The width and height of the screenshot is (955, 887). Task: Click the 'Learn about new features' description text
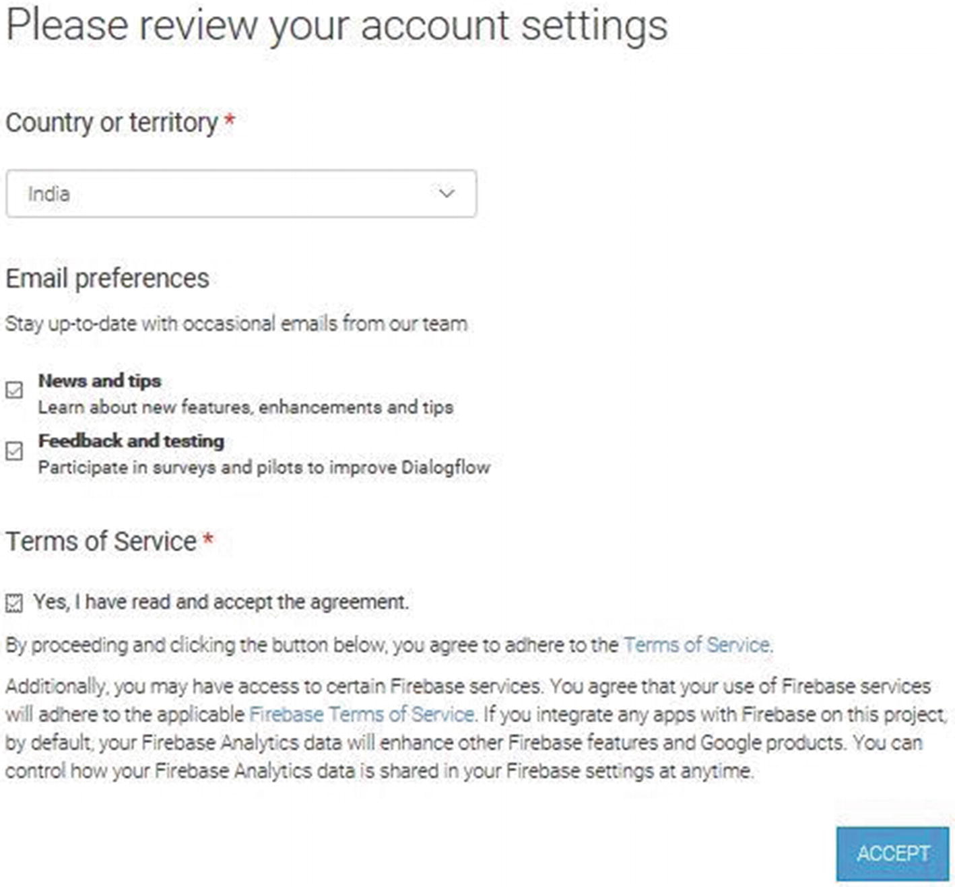tap(246, 407)
